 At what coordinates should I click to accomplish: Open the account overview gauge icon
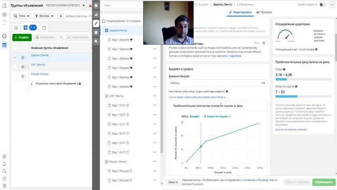(4, 36)
